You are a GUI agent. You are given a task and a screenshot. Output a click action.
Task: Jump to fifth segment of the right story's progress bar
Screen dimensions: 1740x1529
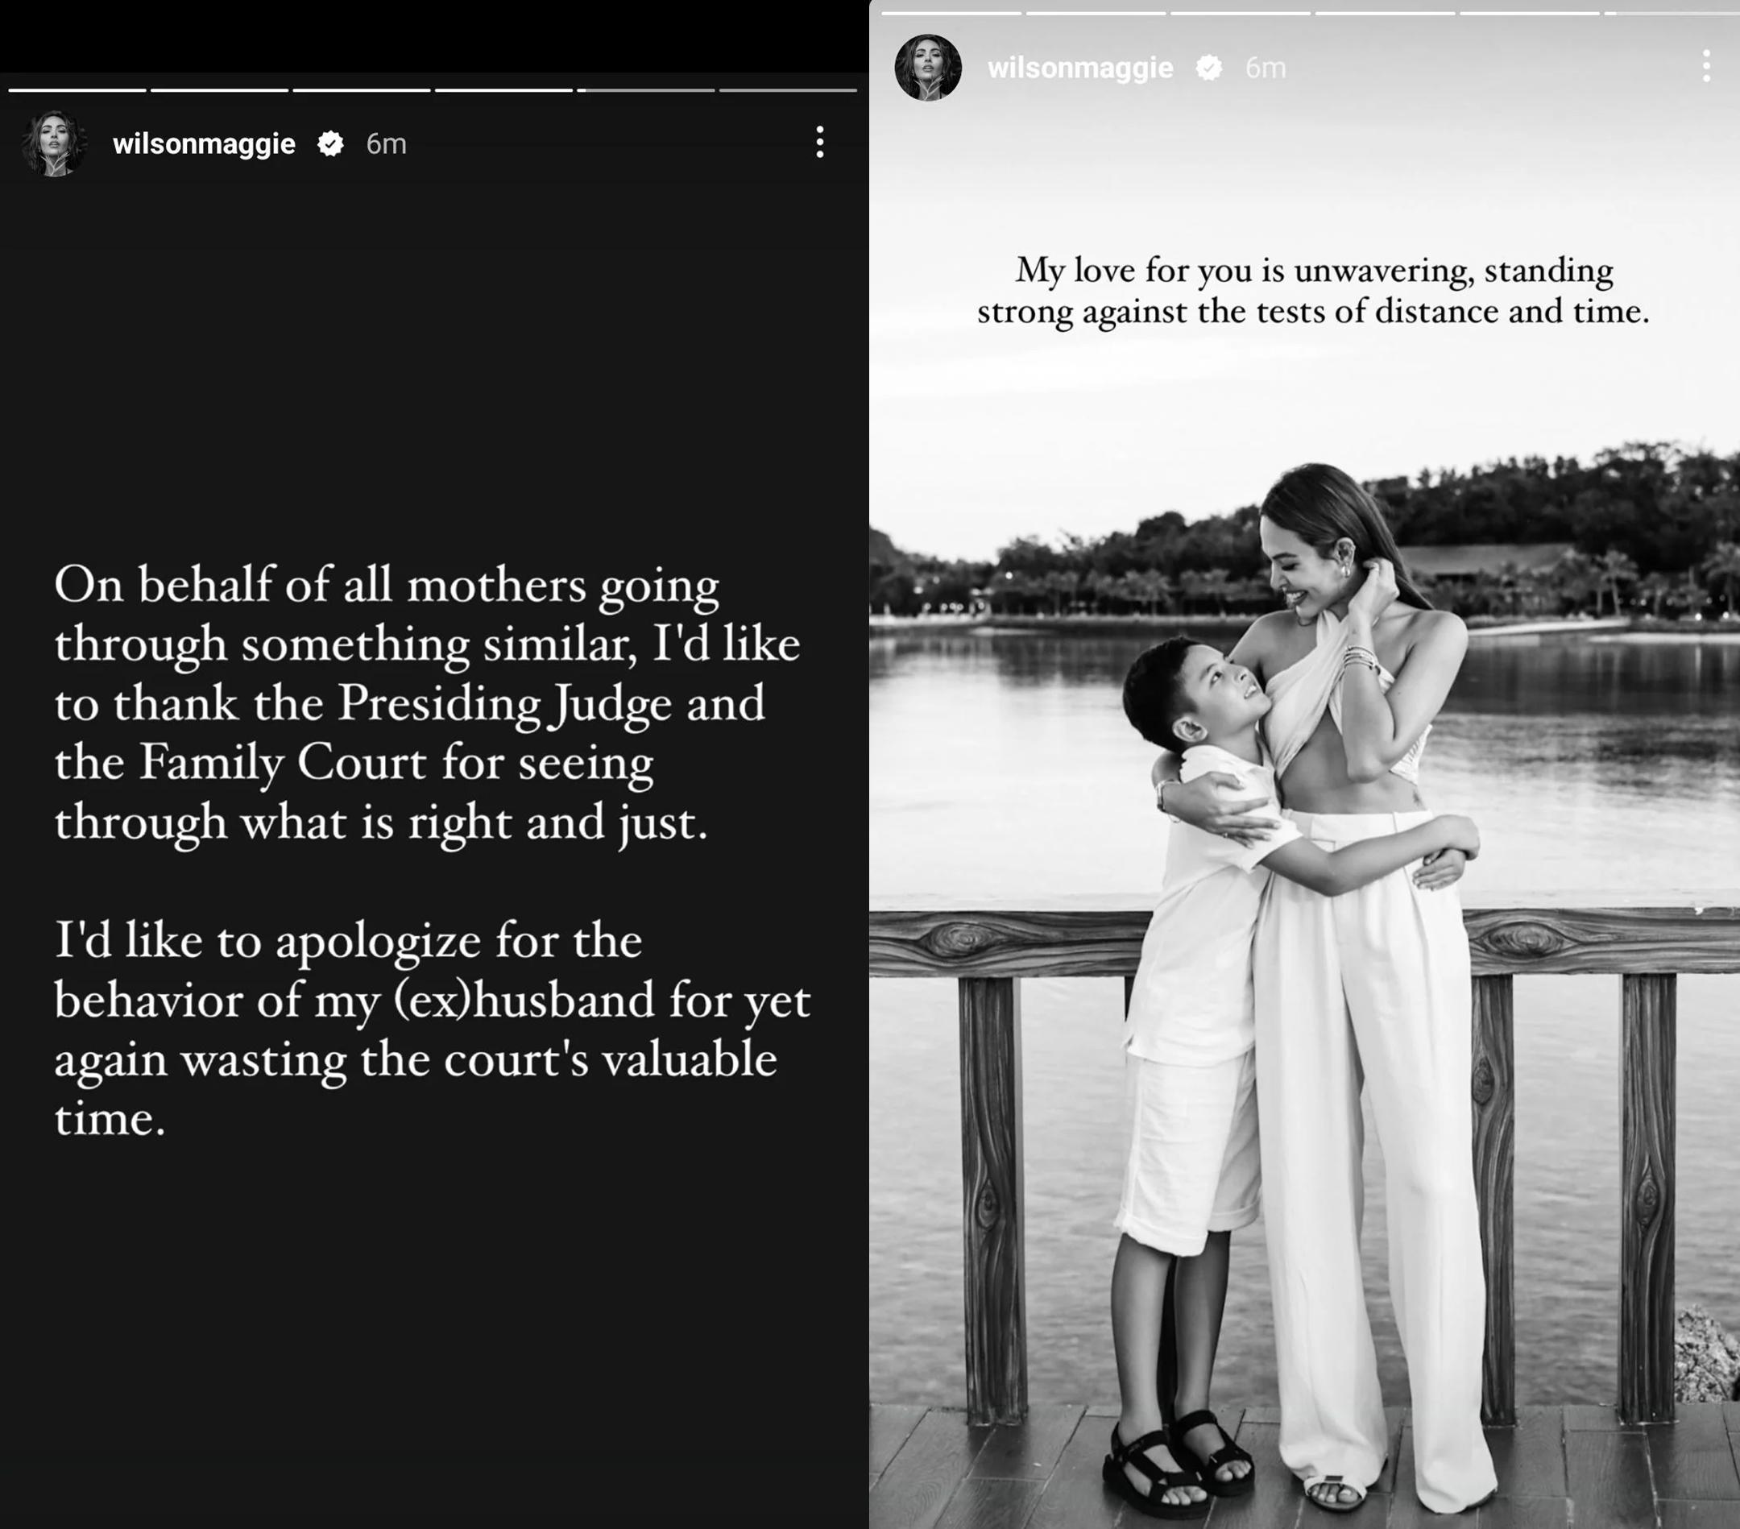[1530, 13]
